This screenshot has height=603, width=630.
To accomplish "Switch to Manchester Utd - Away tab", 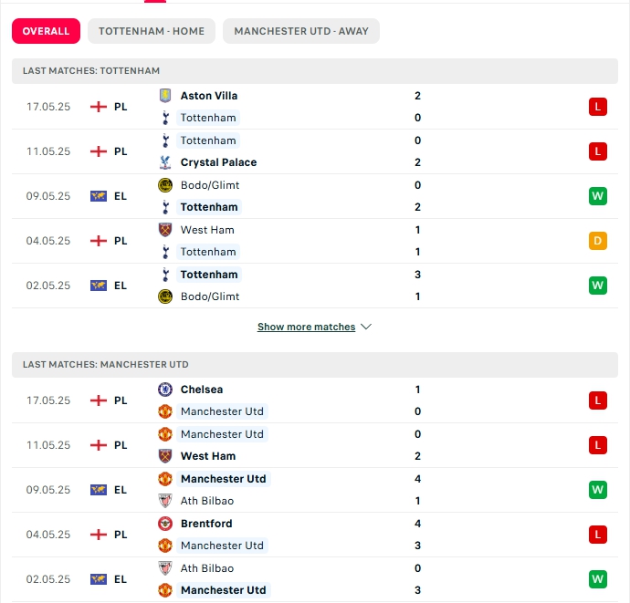I will point(301,31).
